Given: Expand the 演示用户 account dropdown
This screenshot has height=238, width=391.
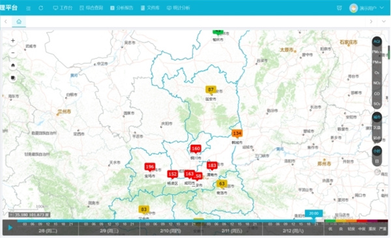Looking at the screenshot, I should 366,8.
